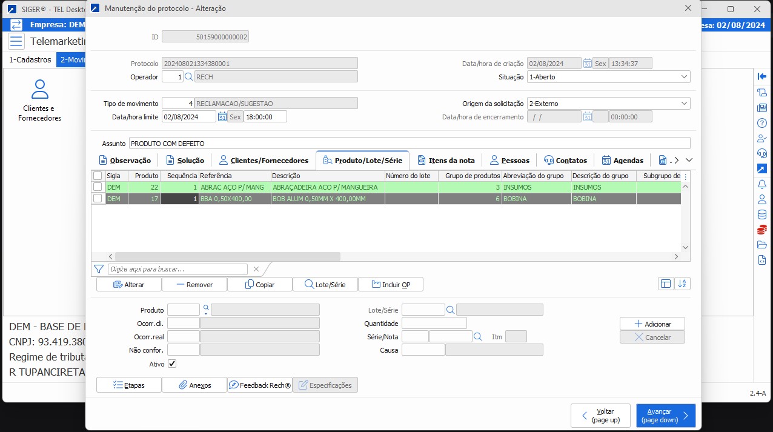This screenshot has height=432, width=773.
Task: Toggle the Ativo checkbox
Action: click(172, 364)
